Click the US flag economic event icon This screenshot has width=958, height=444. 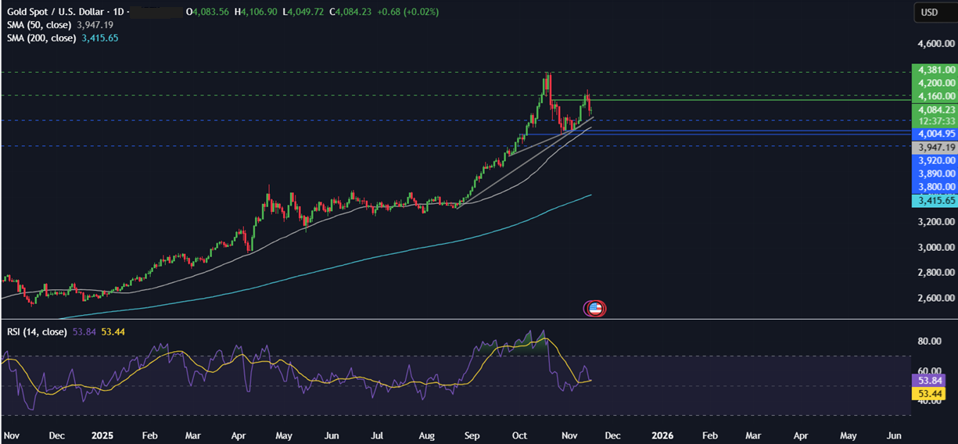pyautogui.click(x=595, y=308)
